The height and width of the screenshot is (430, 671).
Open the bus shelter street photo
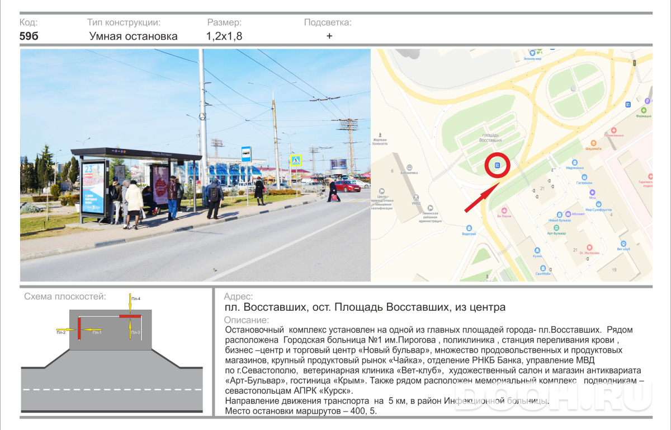[x=195, y=165]
